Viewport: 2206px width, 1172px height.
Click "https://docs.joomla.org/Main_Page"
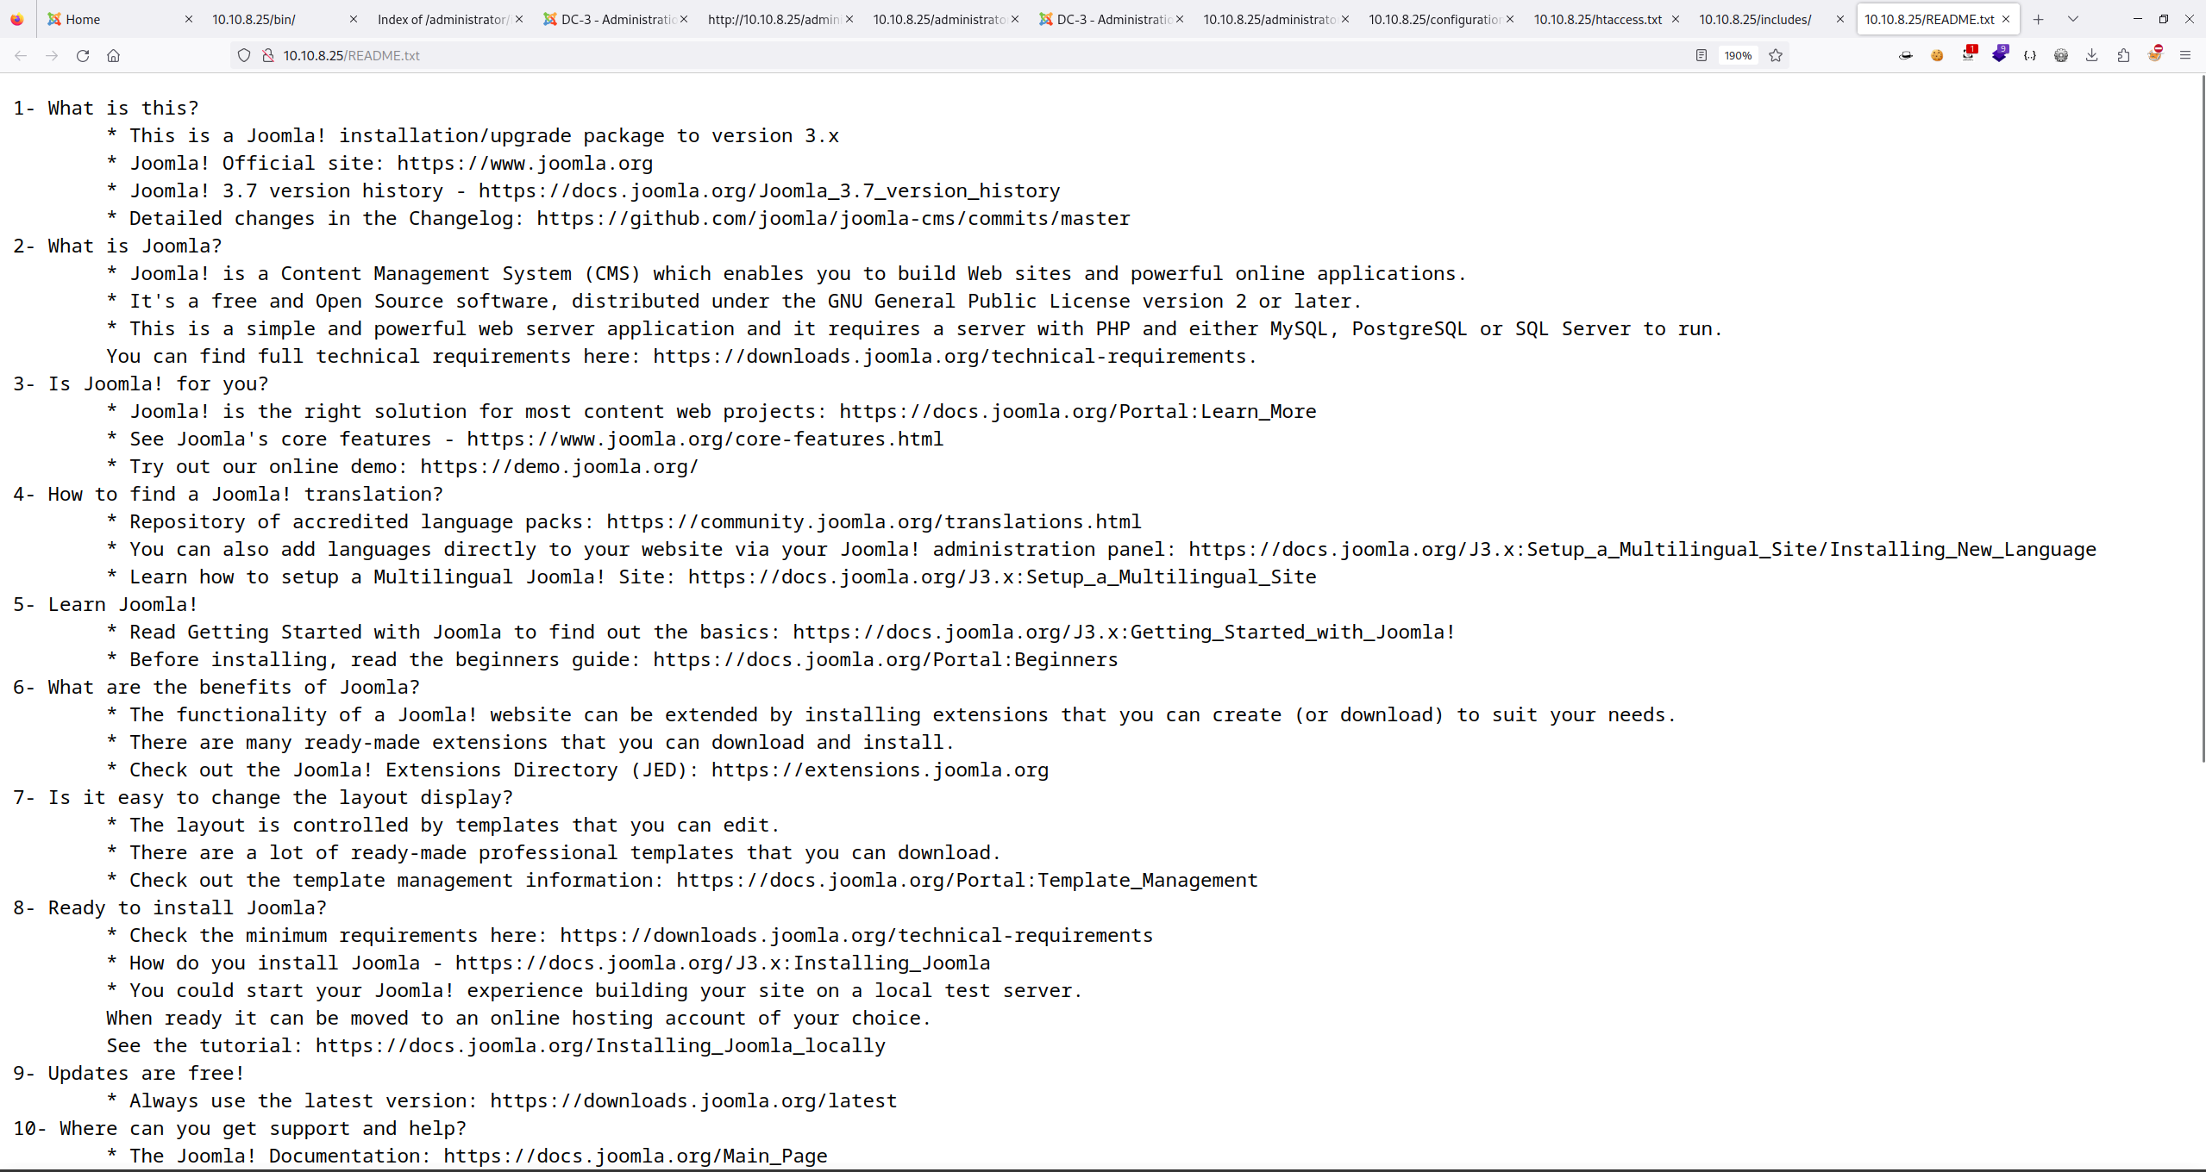(x=636, y=1156)
